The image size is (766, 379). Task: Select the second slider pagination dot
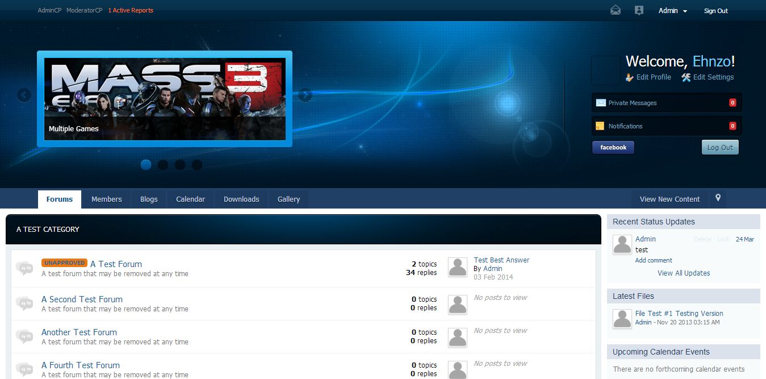point(163,165)
